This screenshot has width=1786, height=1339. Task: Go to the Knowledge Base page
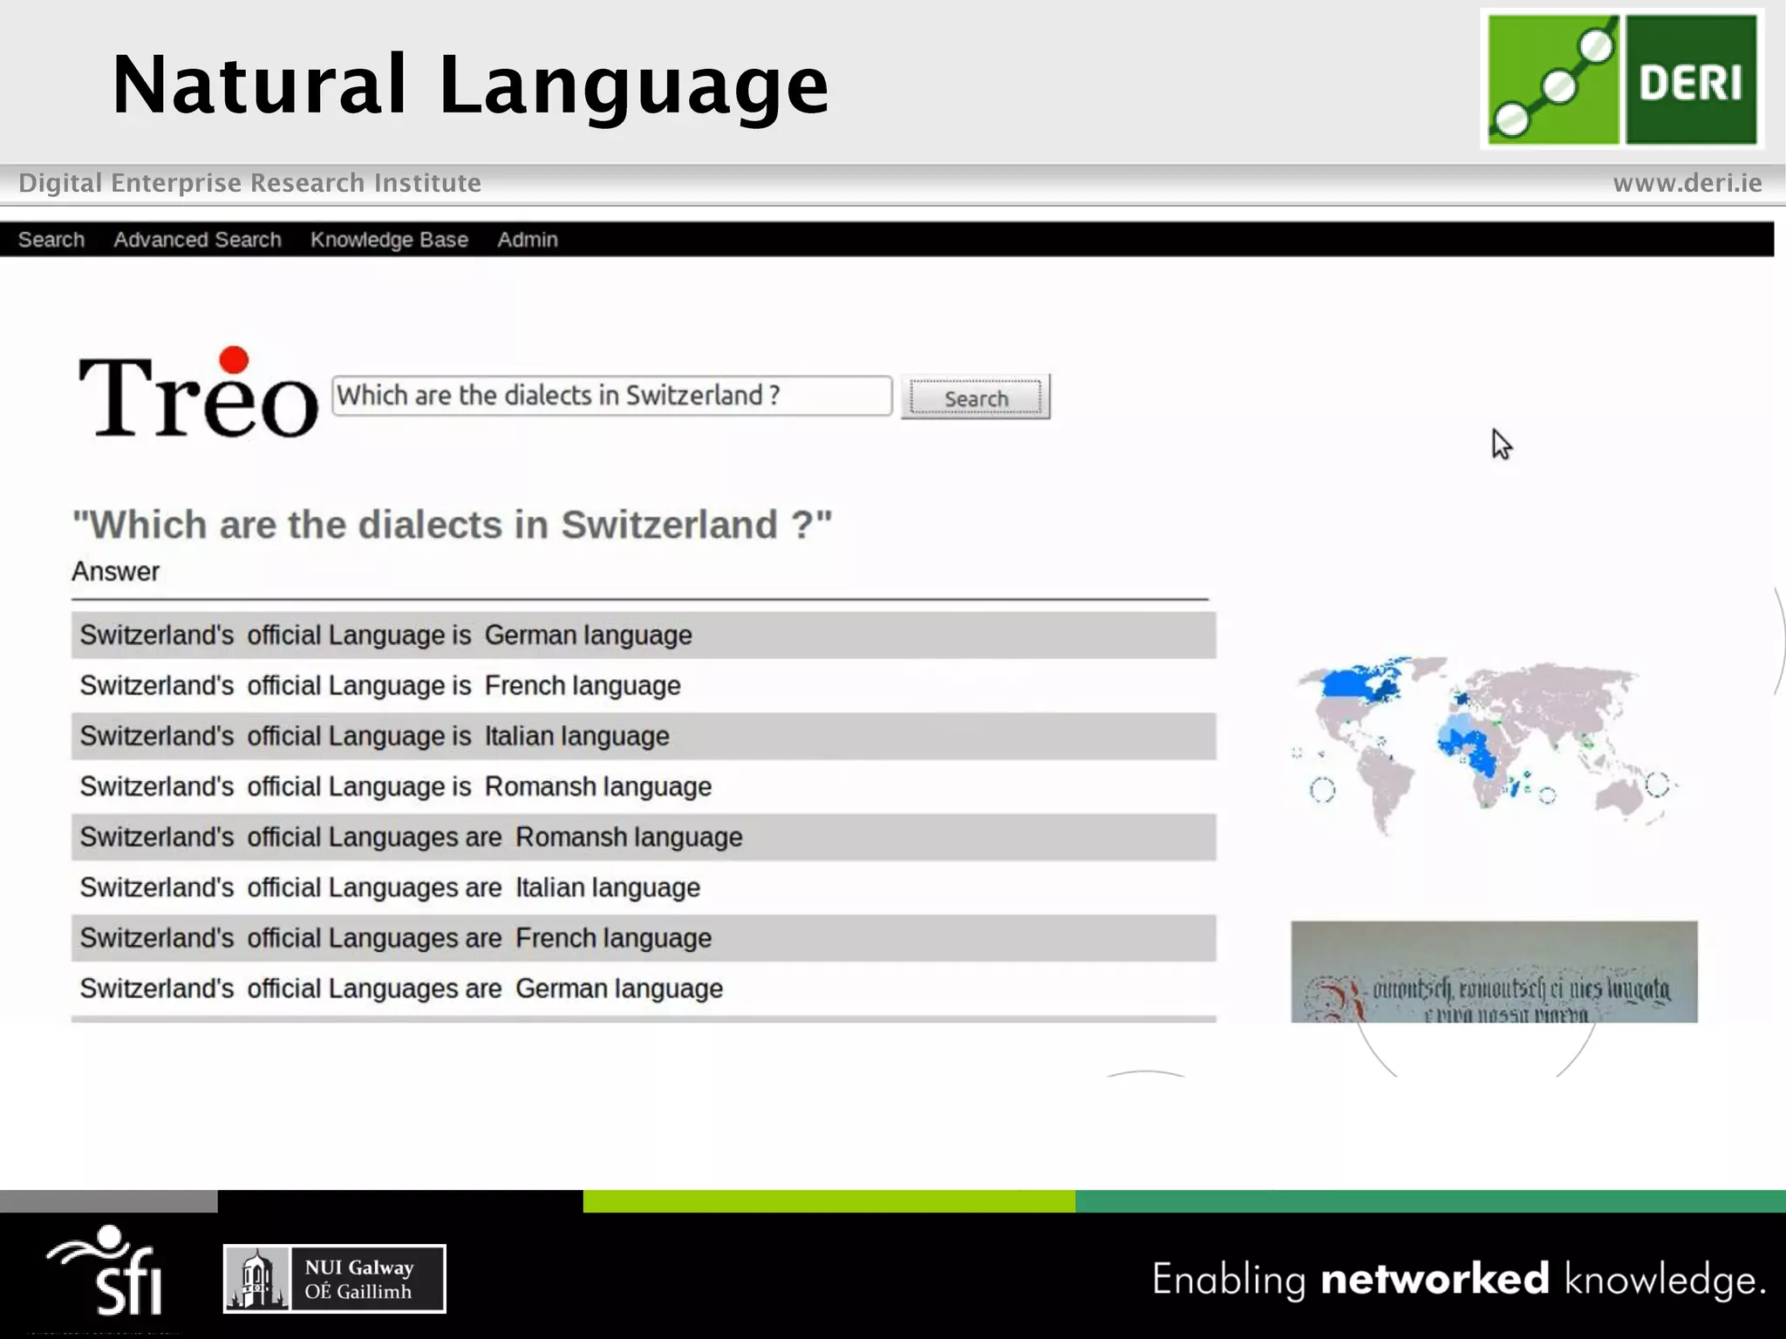(389, 240)
